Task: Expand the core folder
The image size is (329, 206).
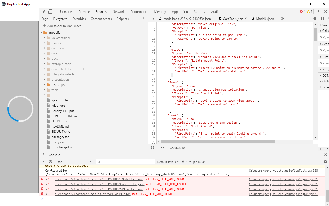Action: pyautogui.click(x=44, y=53)
